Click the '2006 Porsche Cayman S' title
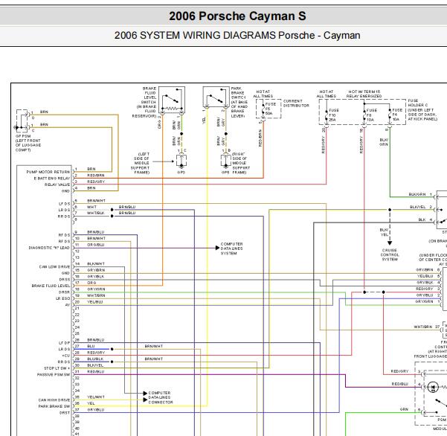 click(x=237, y=16)
